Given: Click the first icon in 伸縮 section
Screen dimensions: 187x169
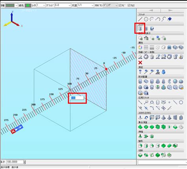Looking at the screenshot, I should click(140, 136).
